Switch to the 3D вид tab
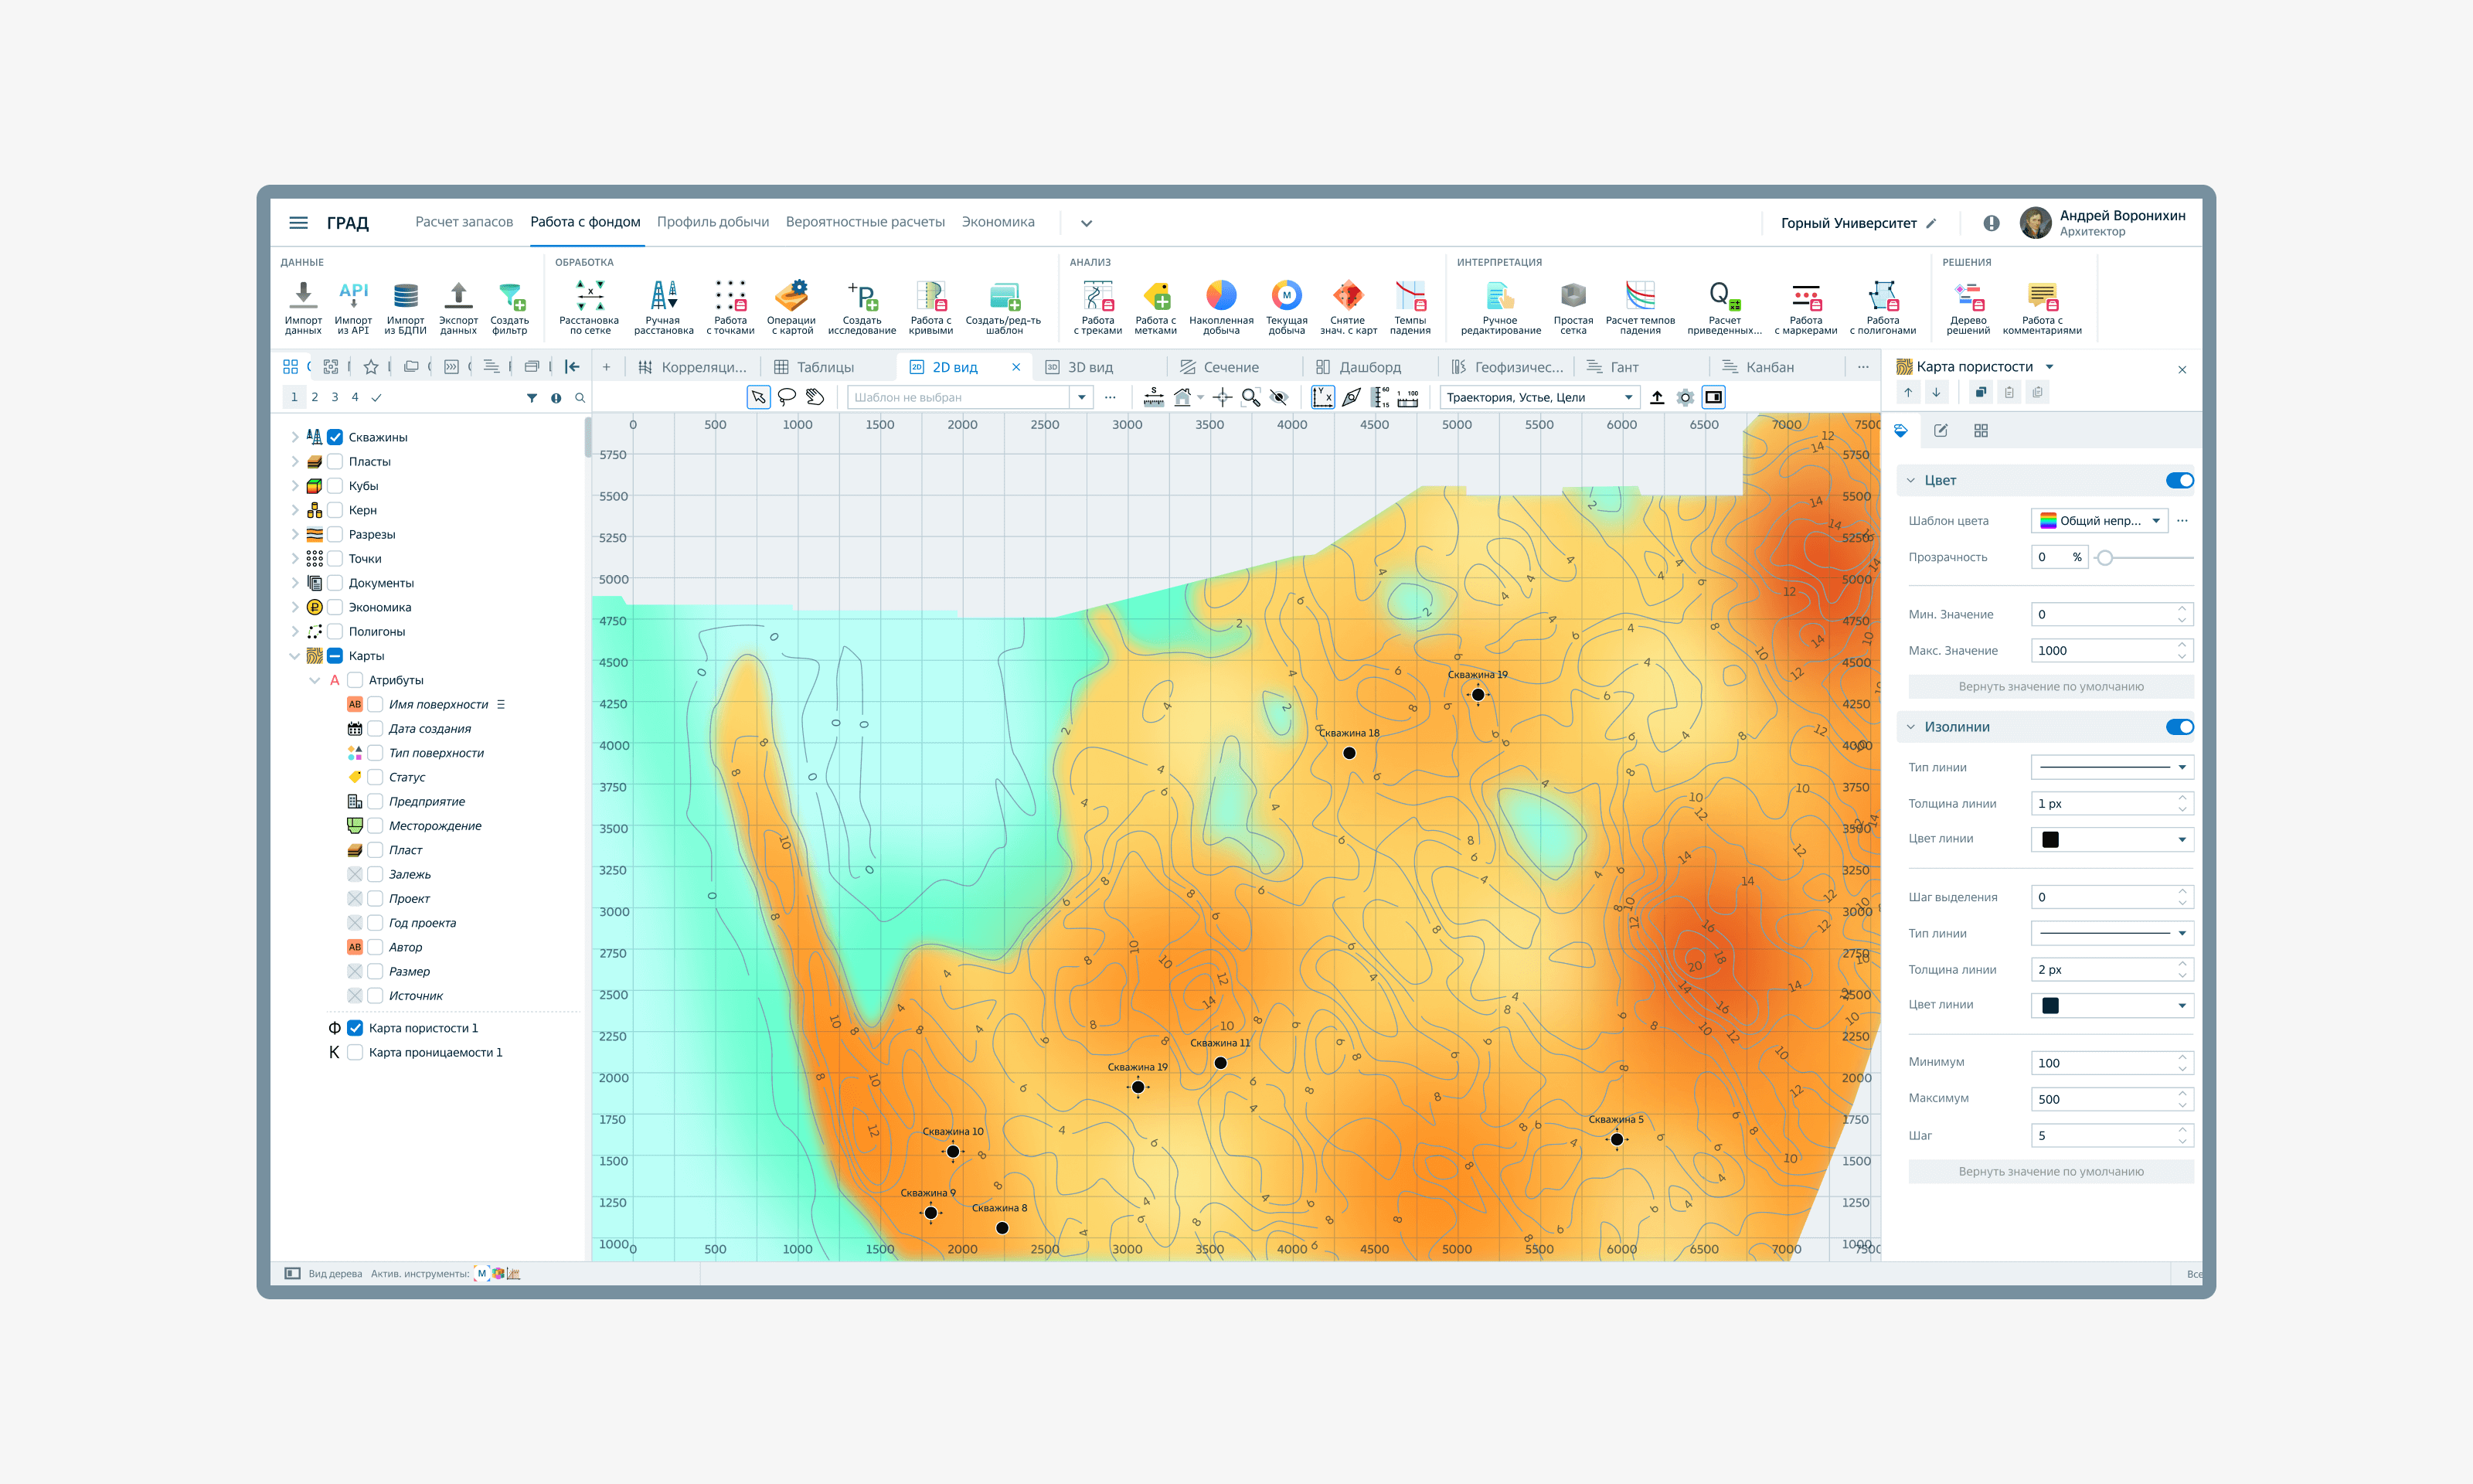Screen dimensions: 2473x1484 coord(1080,367)
